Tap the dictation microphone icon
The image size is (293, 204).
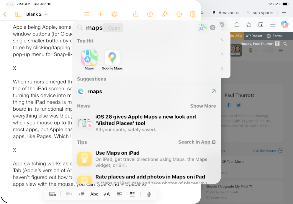(x=149, y=194)
